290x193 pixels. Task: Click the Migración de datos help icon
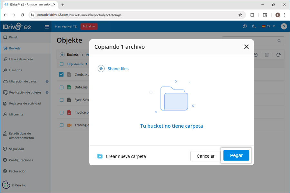[47, 81]
